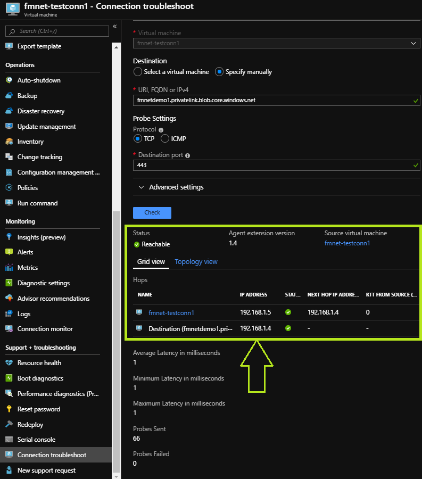Click the Search (Ctrl+/) field
422x479 pixels.
(x=57, y=31)
